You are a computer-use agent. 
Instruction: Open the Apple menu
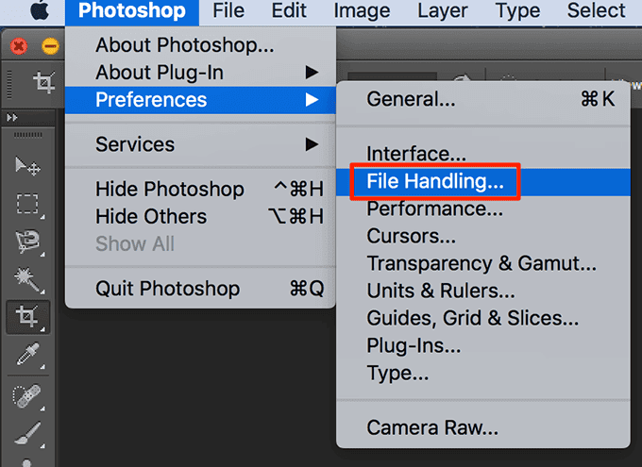[39, 11]
